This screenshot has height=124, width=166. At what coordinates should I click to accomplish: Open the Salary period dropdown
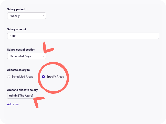pyautogui.click(x=26, y=16)
